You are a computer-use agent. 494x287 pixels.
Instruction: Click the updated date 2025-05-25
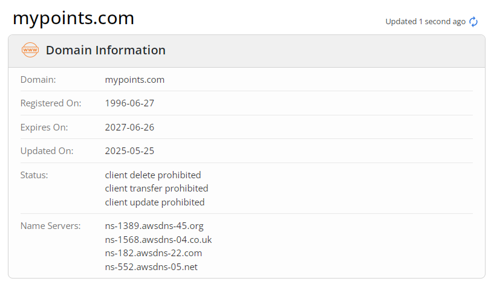click(129, 151)
